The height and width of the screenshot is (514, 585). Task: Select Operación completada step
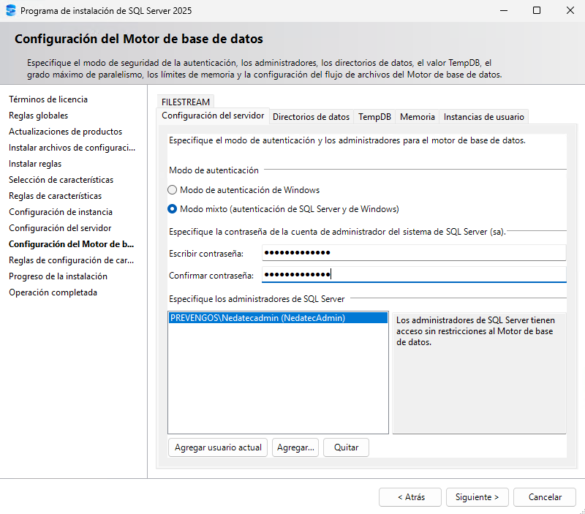click(53, 292)
